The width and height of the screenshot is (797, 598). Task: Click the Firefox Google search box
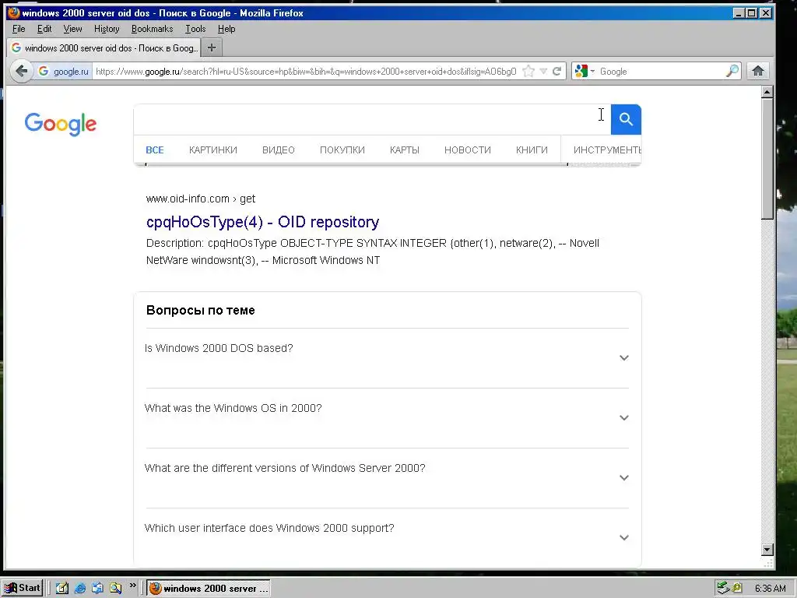[x=661, y=71]
